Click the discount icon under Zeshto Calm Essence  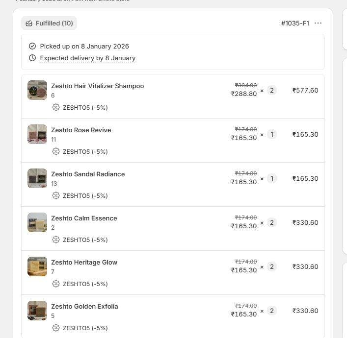56,240
